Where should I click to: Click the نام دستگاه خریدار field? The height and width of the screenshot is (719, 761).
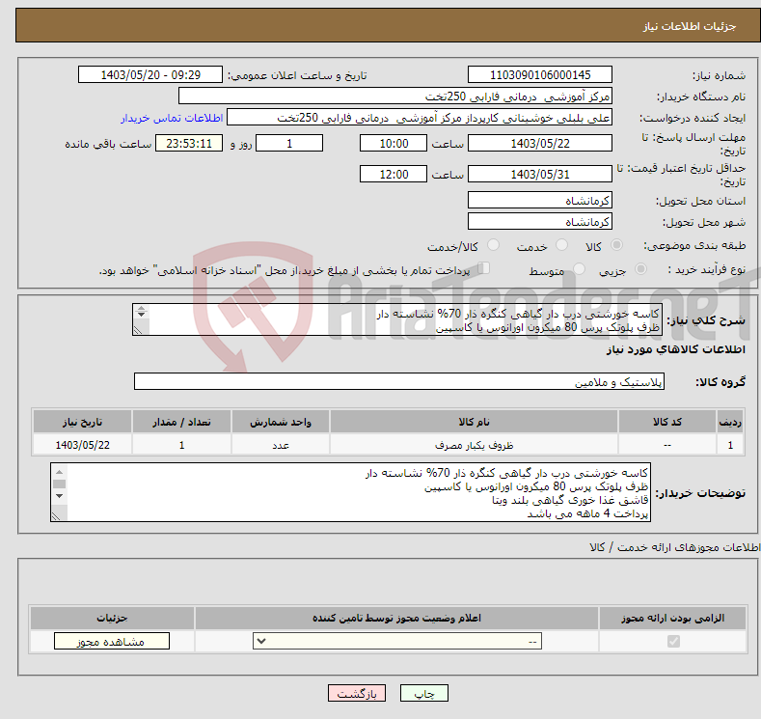(395, 97)
